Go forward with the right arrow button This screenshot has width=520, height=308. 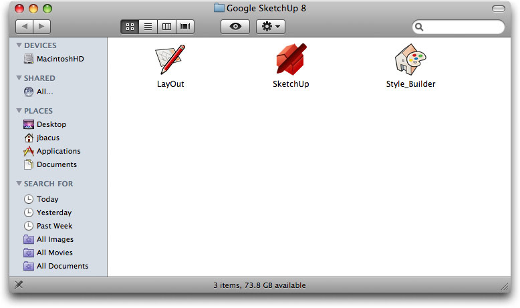click(42, 27)
